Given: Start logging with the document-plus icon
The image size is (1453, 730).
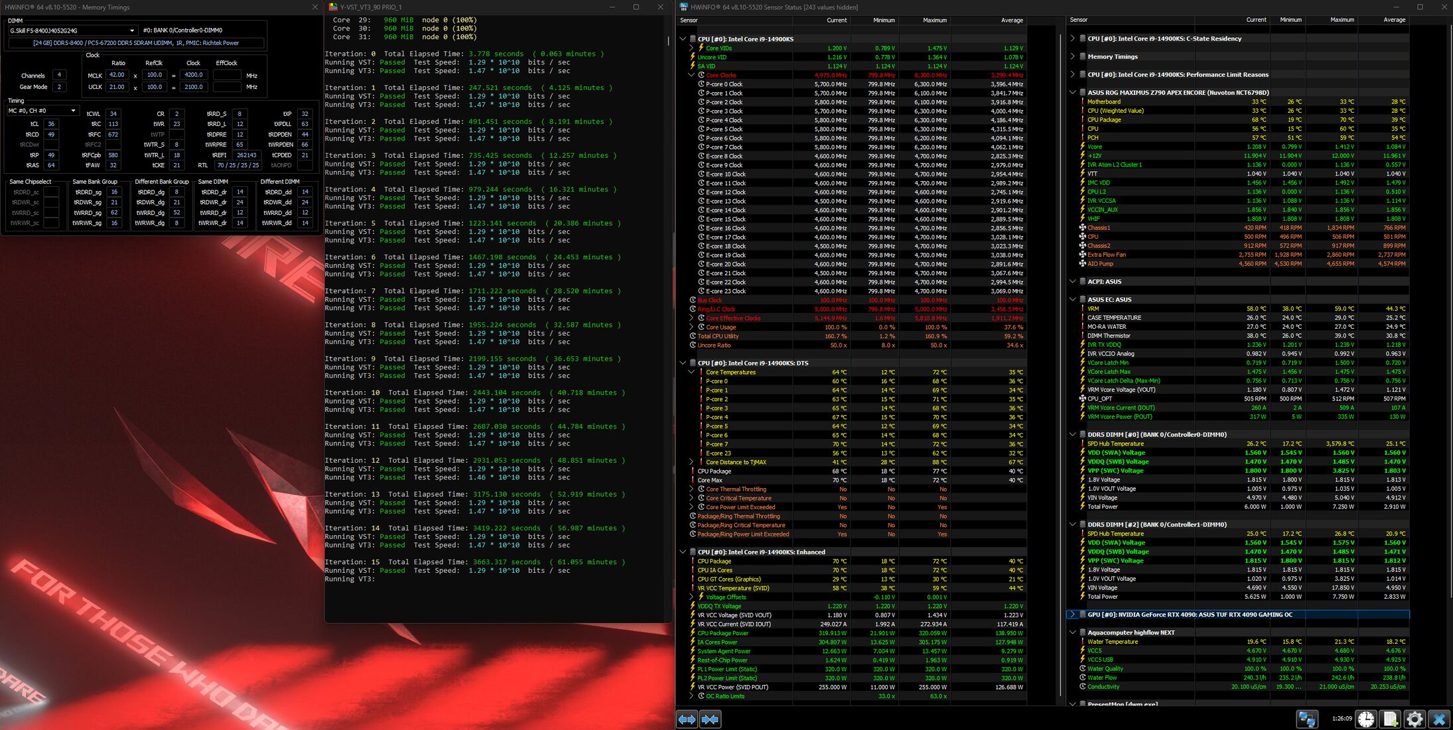Looking at the screenshot, I should tap(1390, 719).
